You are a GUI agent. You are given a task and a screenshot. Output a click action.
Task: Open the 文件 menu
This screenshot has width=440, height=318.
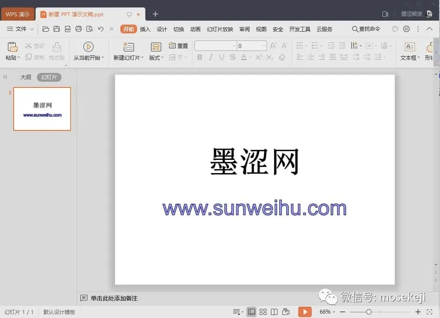click(20, 29)
